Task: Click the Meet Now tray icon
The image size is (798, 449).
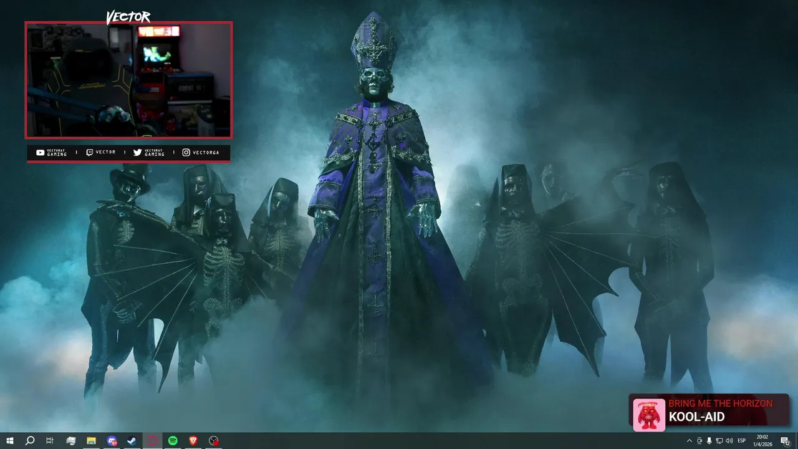Action: (699, 441)
